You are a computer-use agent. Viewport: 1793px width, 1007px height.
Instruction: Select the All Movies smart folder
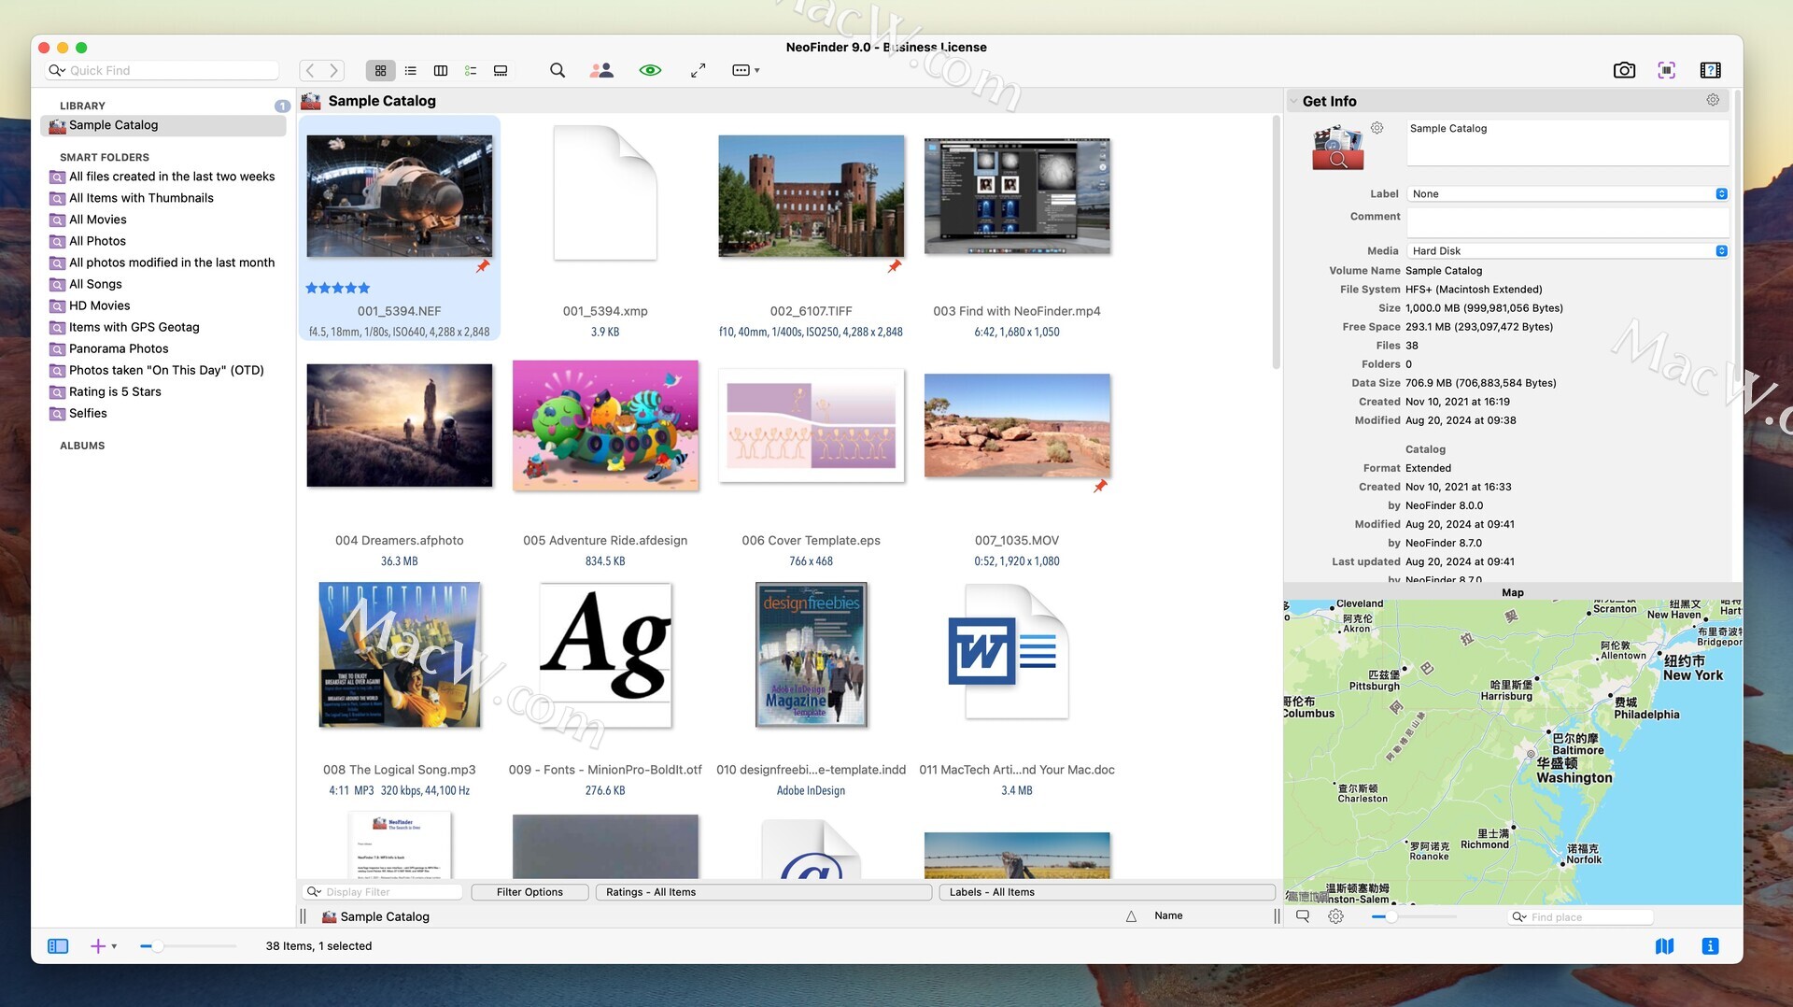[x=98, y=220]
